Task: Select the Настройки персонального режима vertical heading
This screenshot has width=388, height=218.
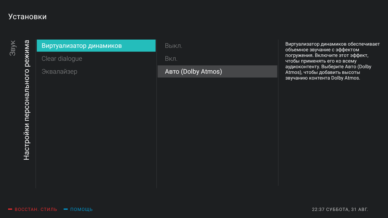Action: coord(26,99)
